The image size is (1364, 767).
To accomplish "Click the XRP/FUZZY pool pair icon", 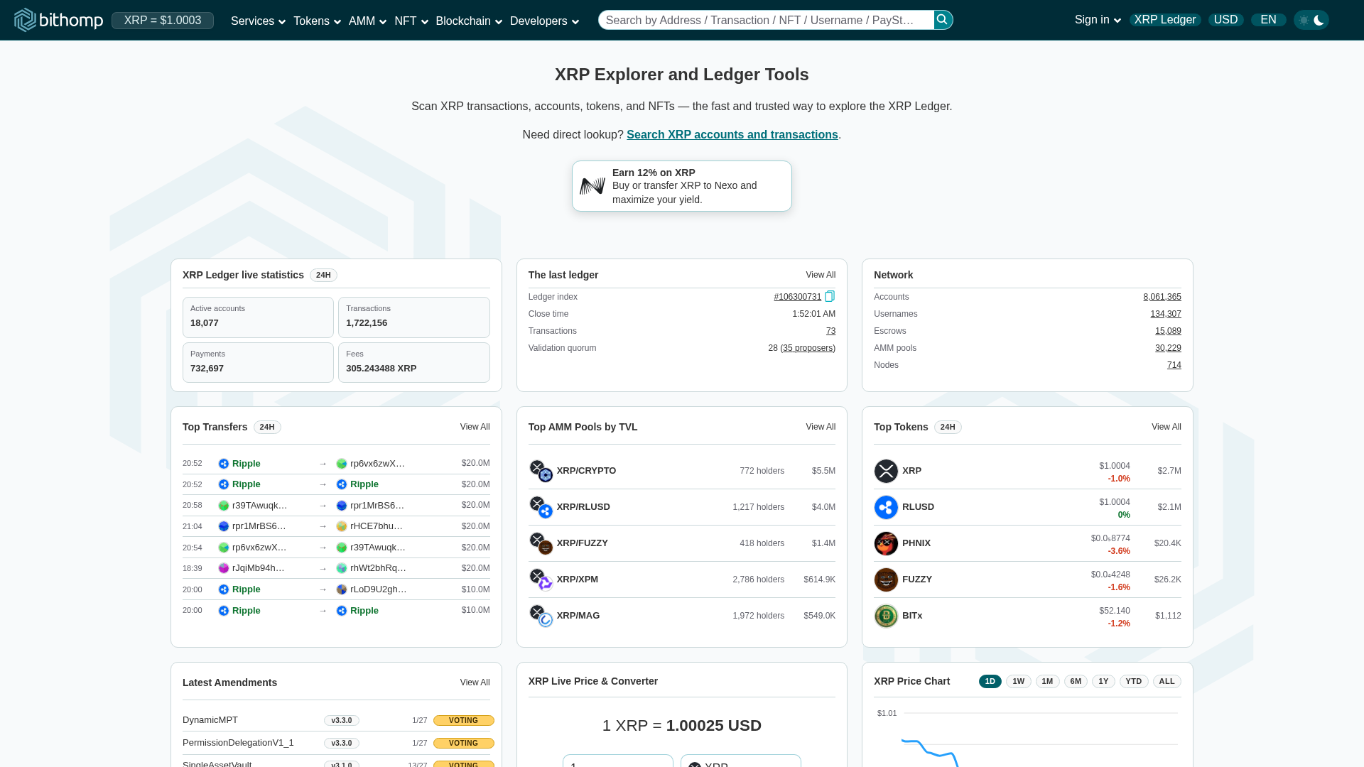I will [541, 543].
